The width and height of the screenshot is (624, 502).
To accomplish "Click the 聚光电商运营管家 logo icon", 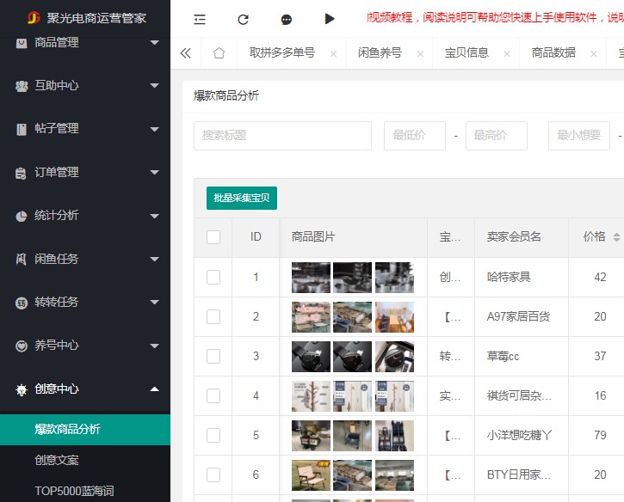I will tap(34, 18).
